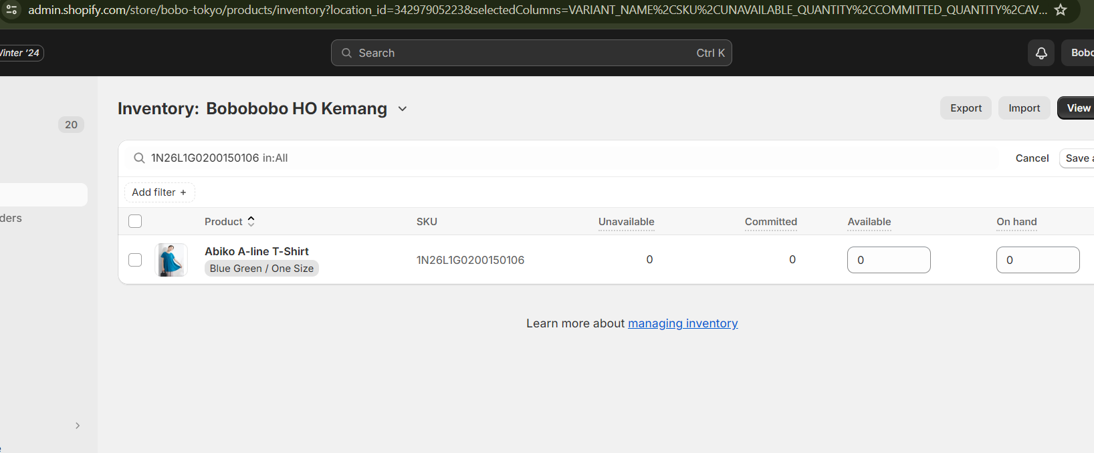
Task: Click the notifications bell icon
Action: pos(1041,53)
